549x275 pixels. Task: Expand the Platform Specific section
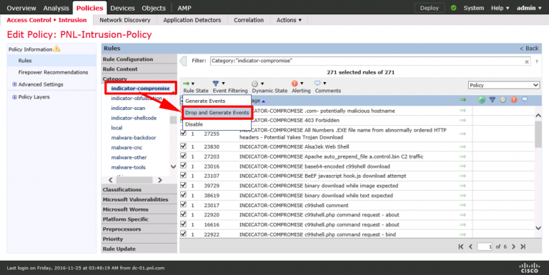click(139, 219)
